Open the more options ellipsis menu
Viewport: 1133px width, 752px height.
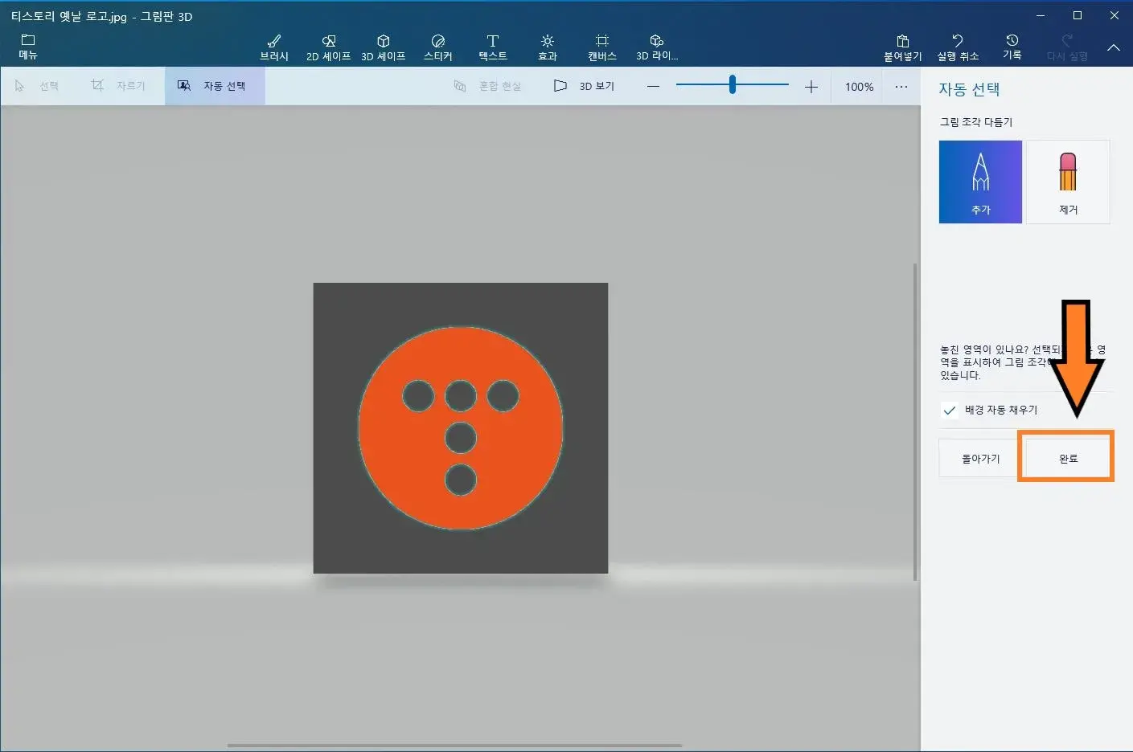901,87
